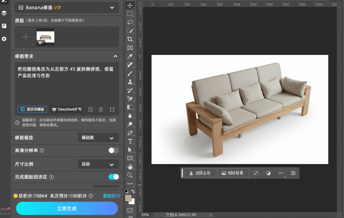344x218 pixels.
Task: Select the Move tool
Action: 130,5
